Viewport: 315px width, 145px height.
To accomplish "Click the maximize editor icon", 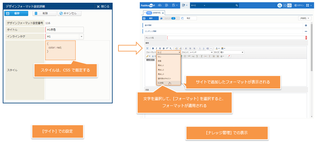I will pos(147,48).
